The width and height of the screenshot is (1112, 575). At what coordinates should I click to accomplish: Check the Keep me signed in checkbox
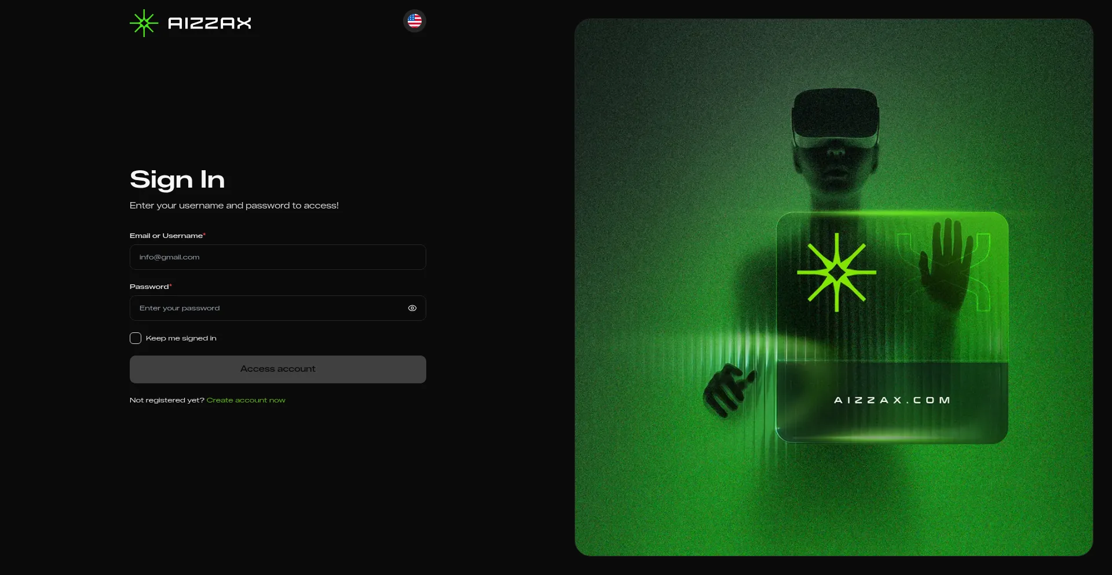(x=136, y=338)
